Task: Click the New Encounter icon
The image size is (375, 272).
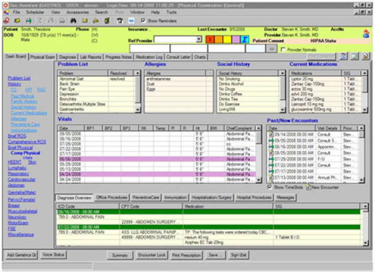Action: (x=308, y=188)
